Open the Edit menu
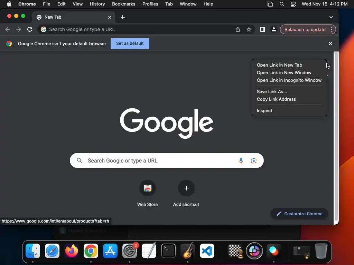 coord(62,4)
